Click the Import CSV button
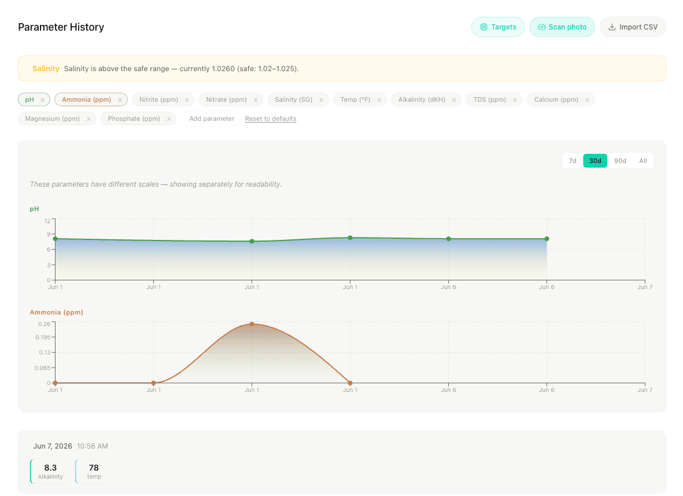The height and width of the screenshot is (496, 683). click(633, 27)
